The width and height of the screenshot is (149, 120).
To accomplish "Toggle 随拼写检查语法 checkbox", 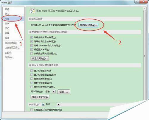I will (x=32, y=83).
